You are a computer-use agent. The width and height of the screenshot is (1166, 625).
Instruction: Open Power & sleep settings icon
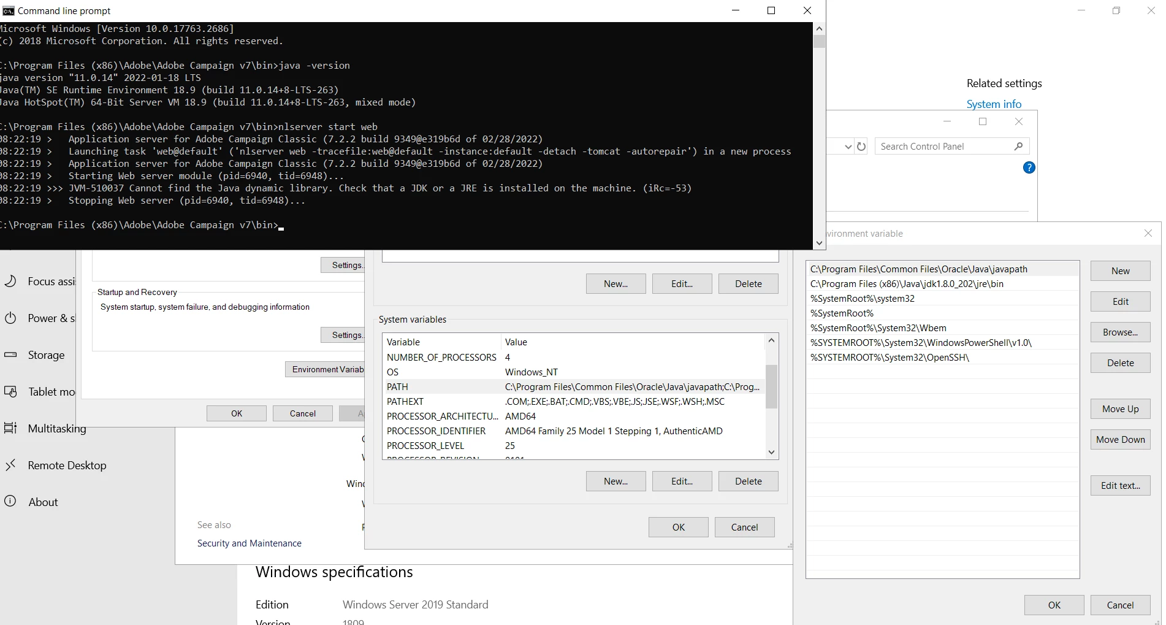[10, 318]
